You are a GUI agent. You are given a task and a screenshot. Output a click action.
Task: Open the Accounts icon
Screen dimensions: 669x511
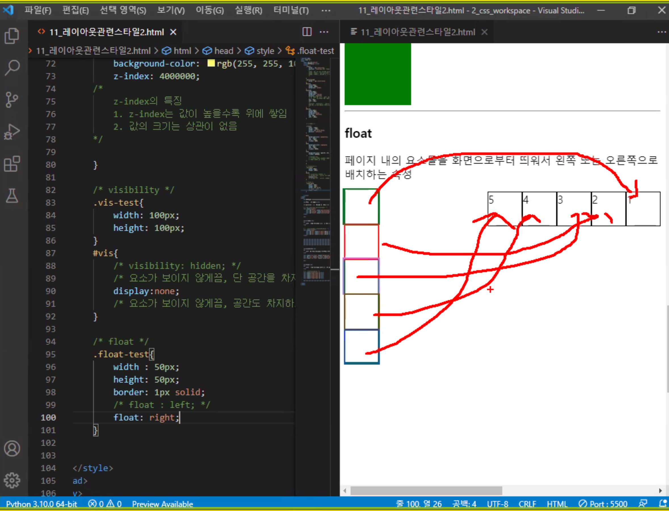(12, 448)
